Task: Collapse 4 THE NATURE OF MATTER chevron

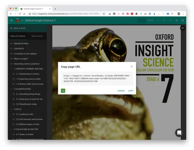Action: click(x=11, y=129)
